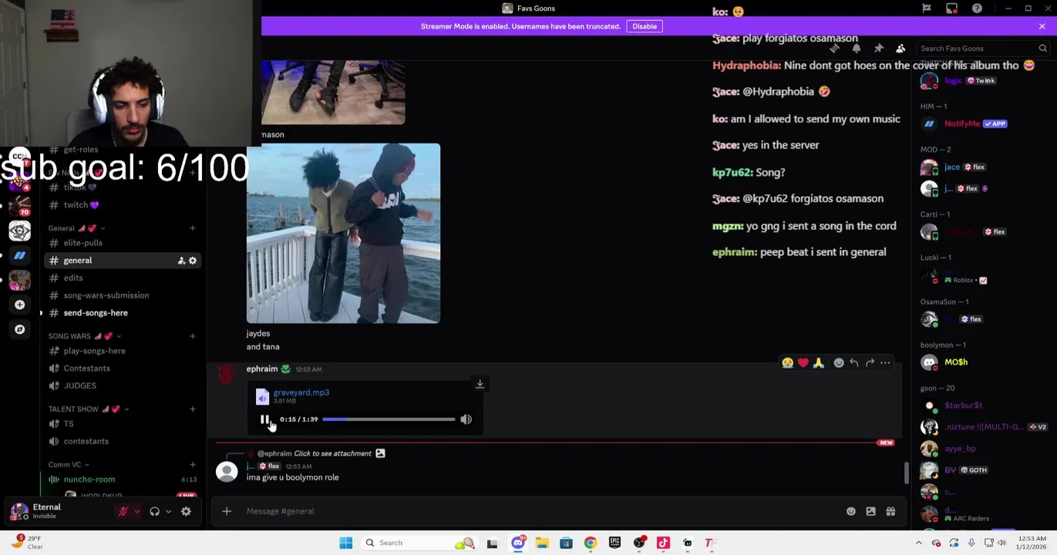Click the Message #general input field
1057x555 pixels.
540,511
